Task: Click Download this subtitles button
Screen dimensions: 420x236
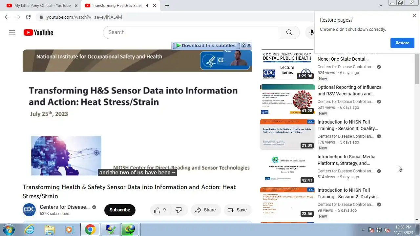Action: click(x=206, y=46)
